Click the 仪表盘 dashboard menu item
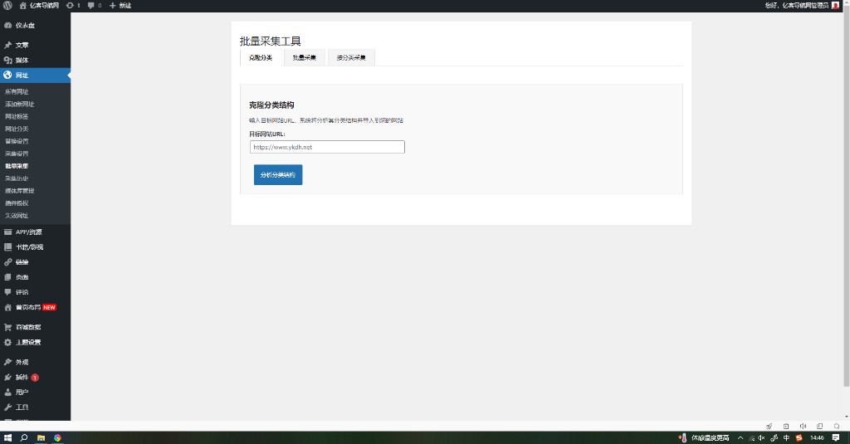 pos(25,25)
